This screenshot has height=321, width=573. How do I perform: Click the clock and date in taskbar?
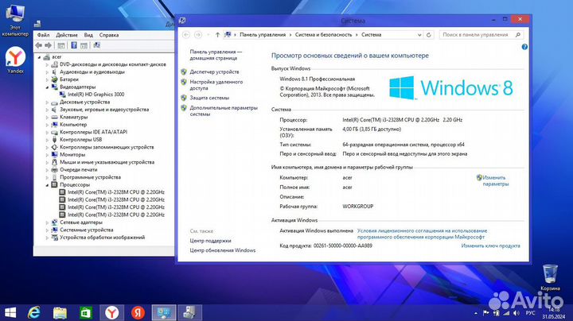tap(553, 313)
